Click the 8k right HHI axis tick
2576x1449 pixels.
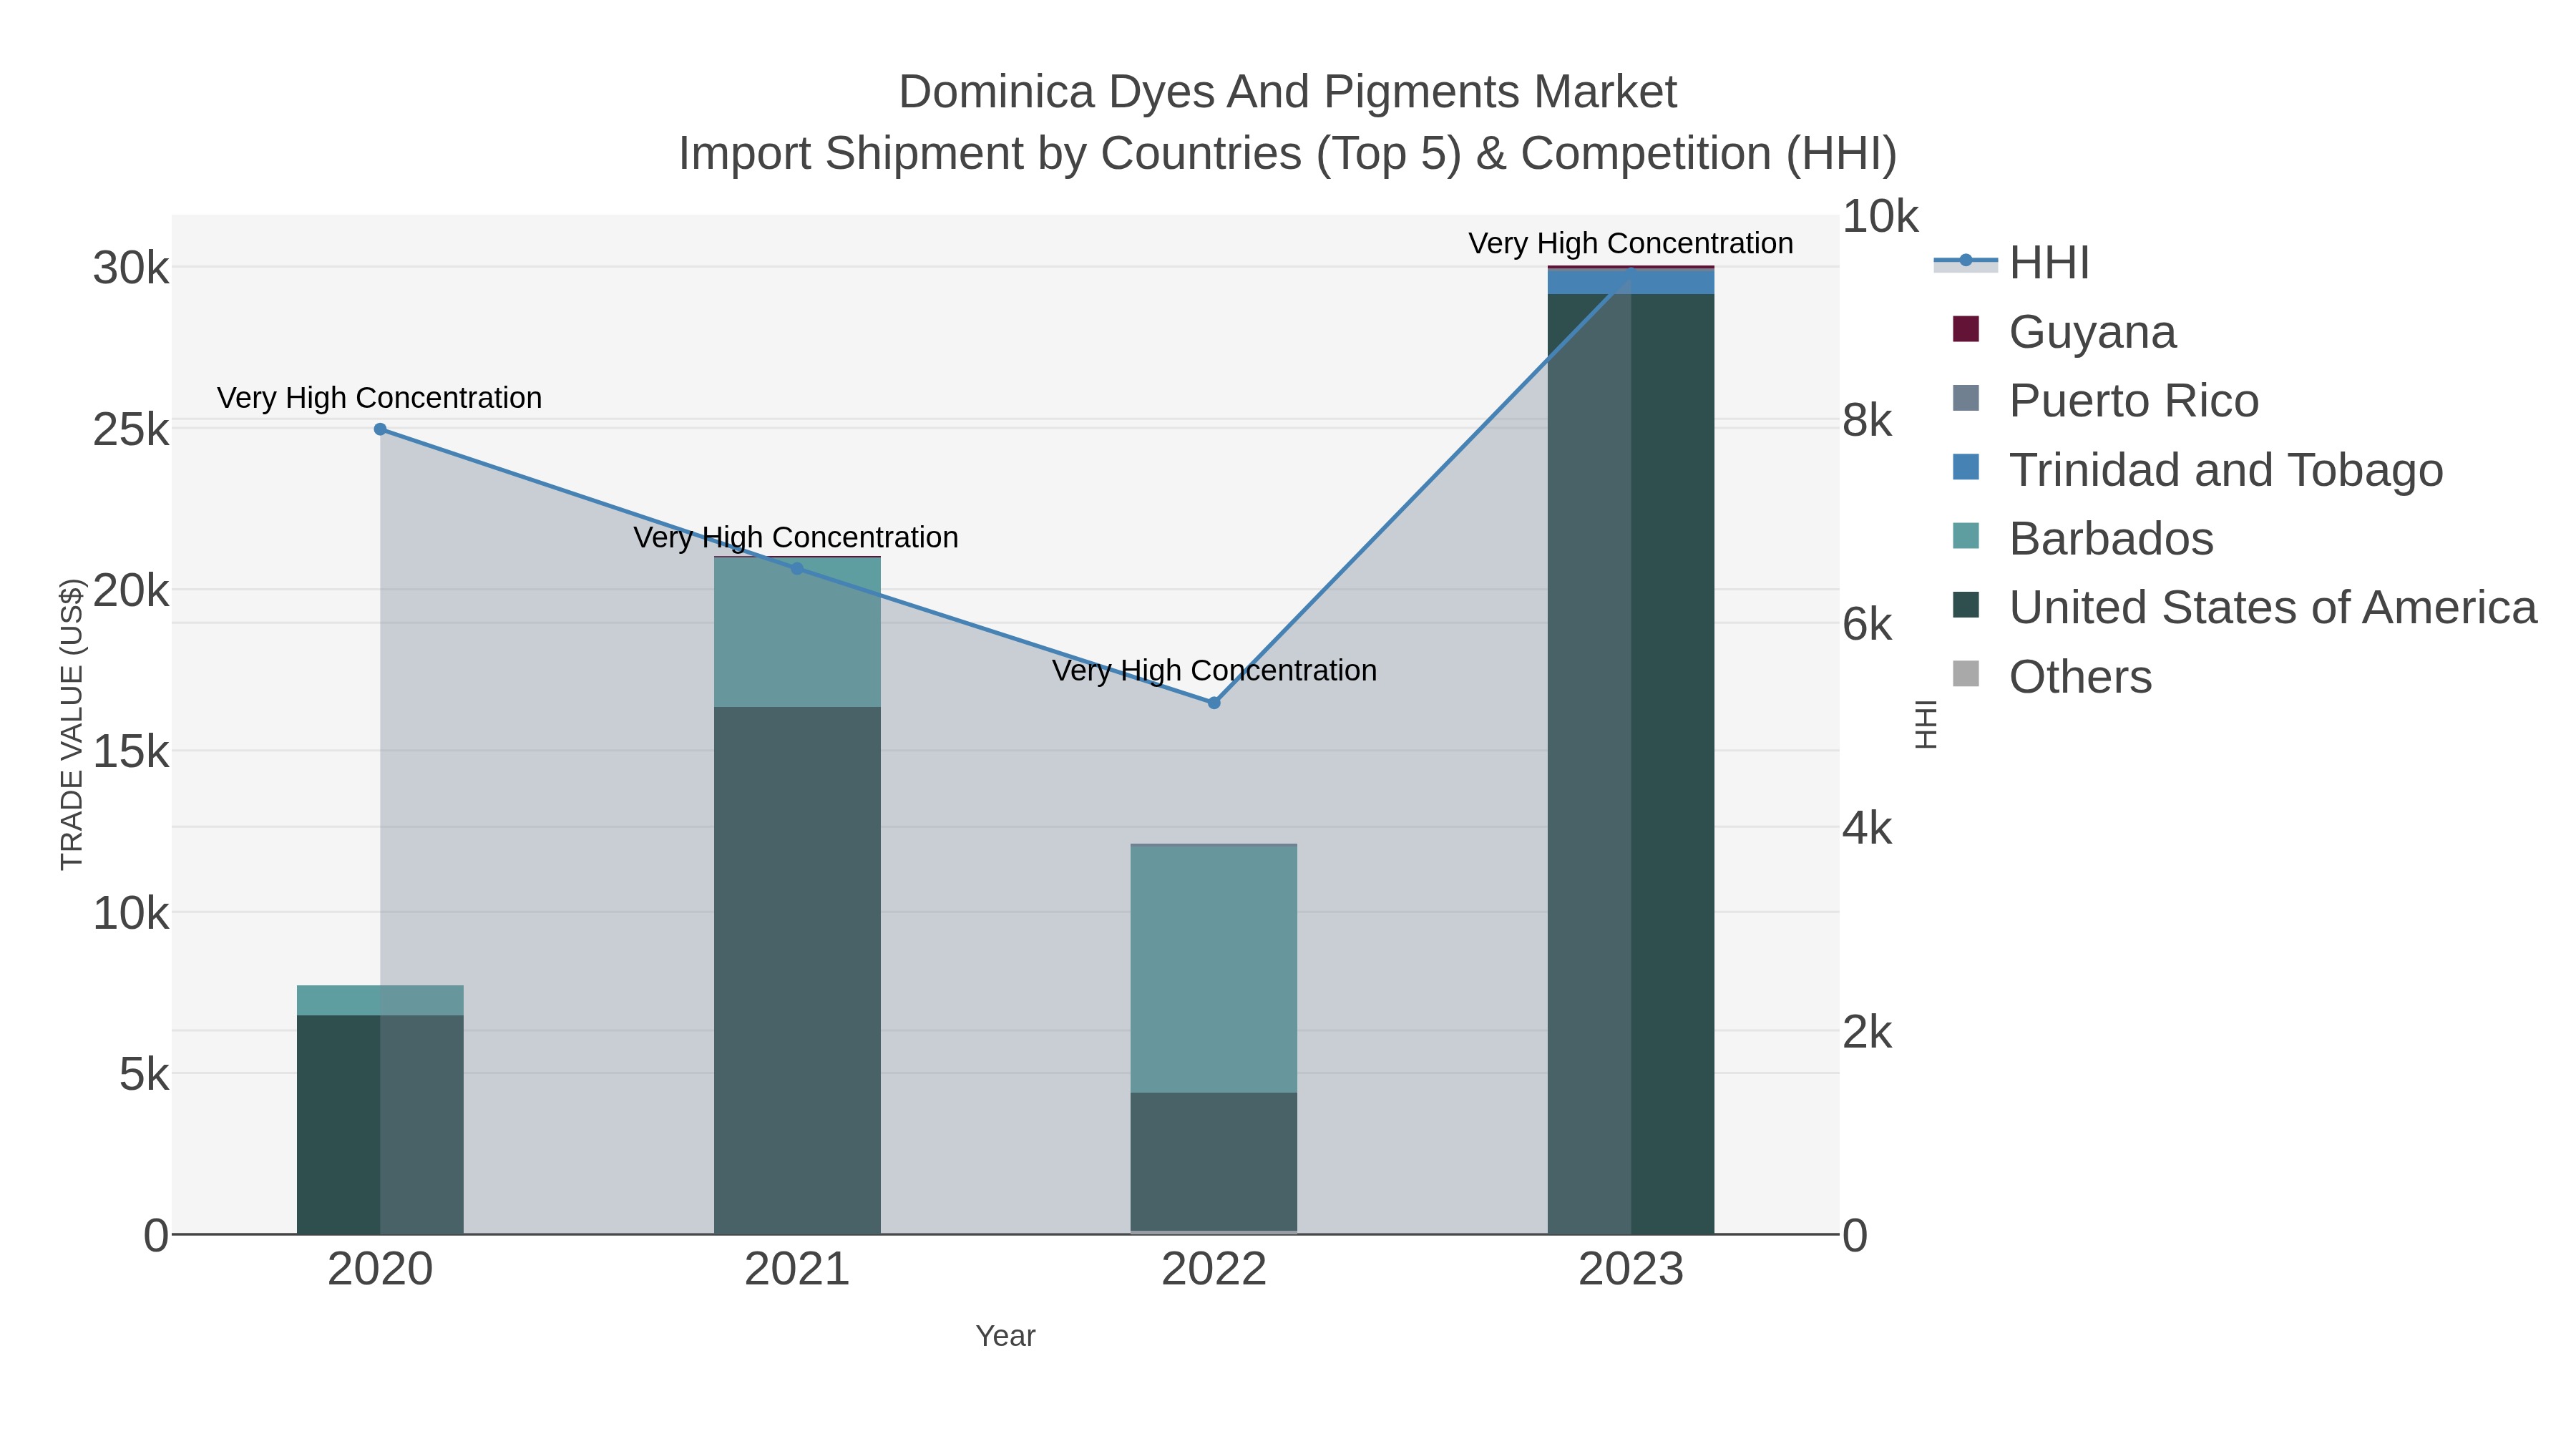1867,421
